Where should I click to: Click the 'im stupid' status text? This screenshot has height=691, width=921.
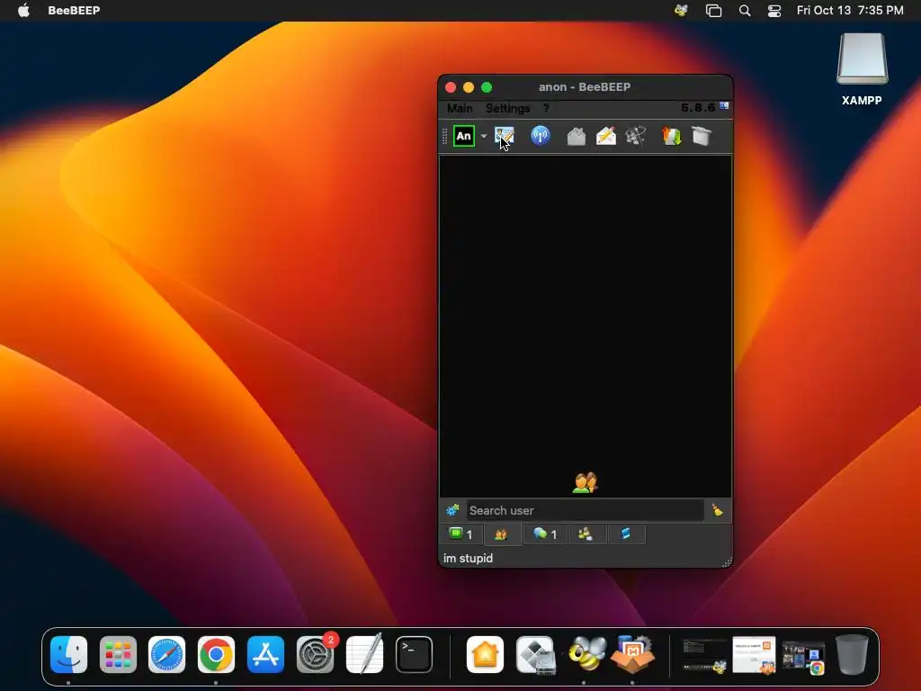[468, 558]
